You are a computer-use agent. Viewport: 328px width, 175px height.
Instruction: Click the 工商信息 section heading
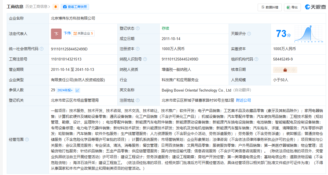tap(15, 7)
